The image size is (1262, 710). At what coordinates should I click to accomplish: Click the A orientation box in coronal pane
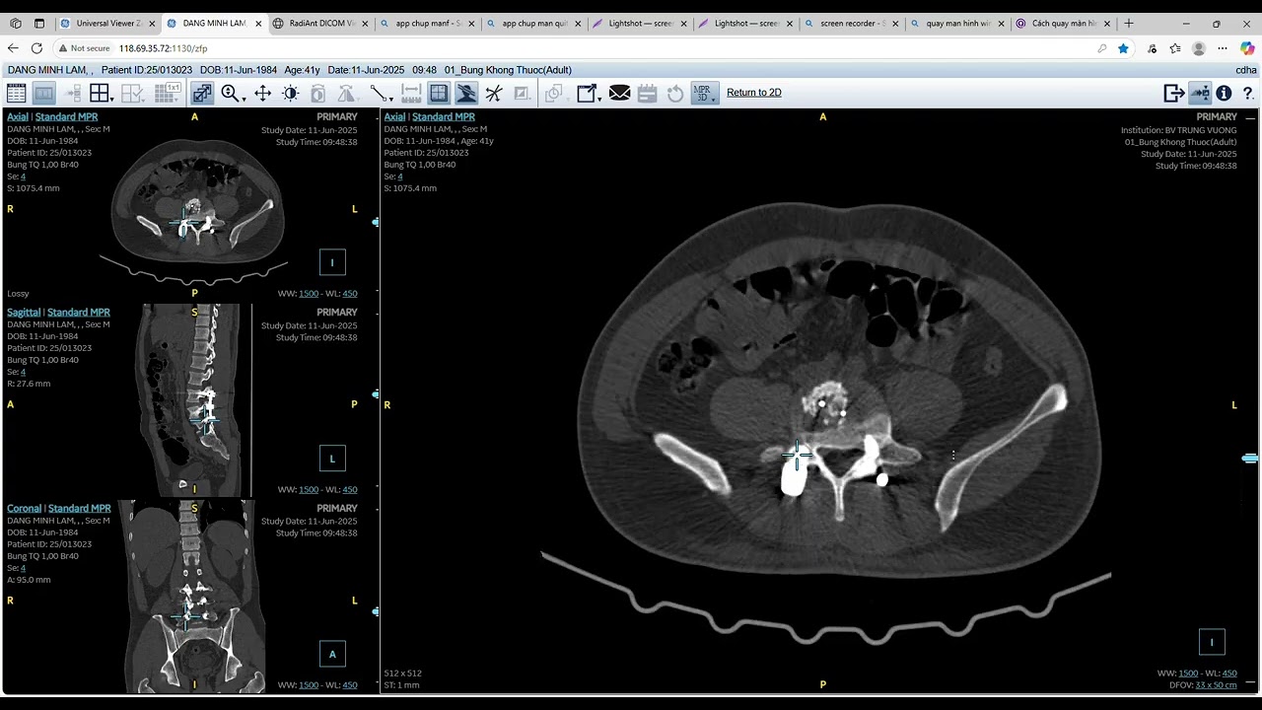tap(332, 654)
